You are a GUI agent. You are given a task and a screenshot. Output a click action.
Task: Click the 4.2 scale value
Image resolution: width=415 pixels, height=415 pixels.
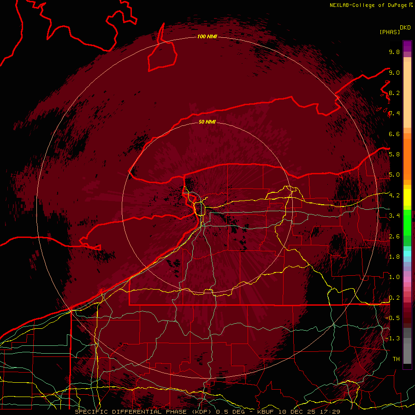pos(394,196)
